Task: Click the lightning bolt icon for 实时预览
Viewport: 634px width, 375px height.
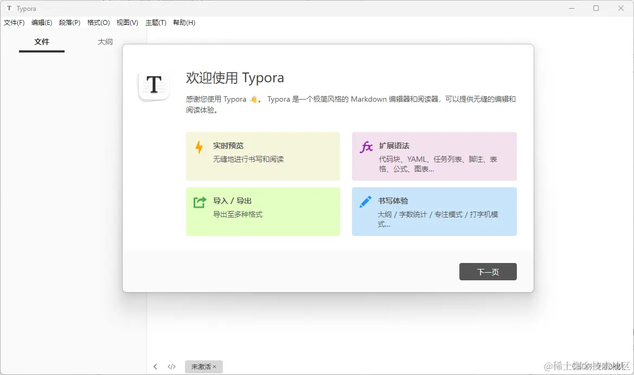Action: pos(199,147)
